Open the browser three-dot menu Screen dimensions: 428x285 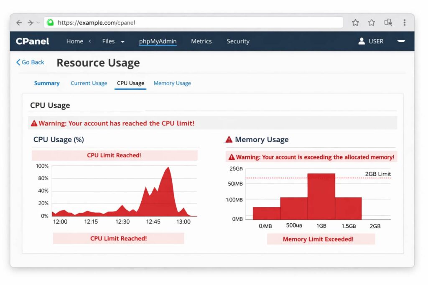click(x=404, y=23)
